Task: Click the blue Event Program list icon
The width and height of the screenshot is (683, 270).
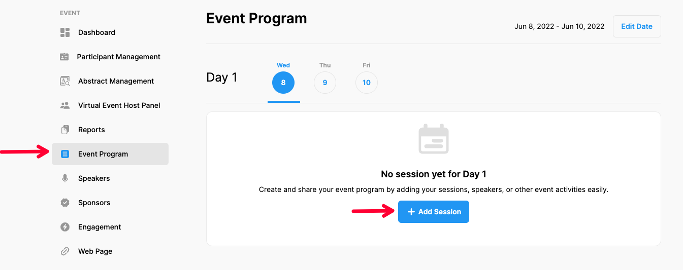Action: point(65,154)
